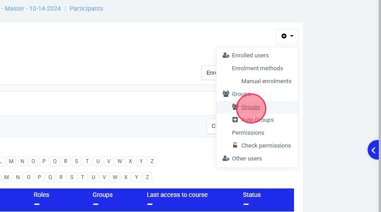Expand the blue side drawer chevron
Screen dimensions: 381x212
click(x=373, y=150)
